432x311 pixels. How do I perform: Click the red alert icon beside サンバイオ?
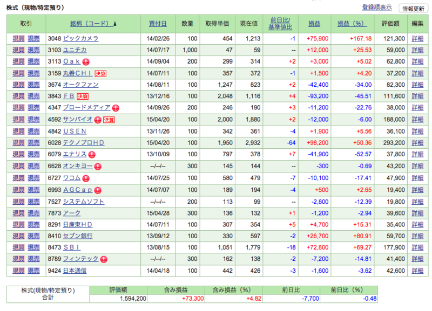pyautogui.click(x=98, y=120)
